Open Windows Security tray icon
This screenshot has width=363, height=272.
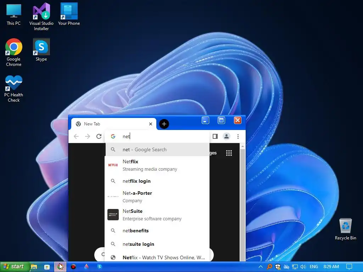click(278, 267)
